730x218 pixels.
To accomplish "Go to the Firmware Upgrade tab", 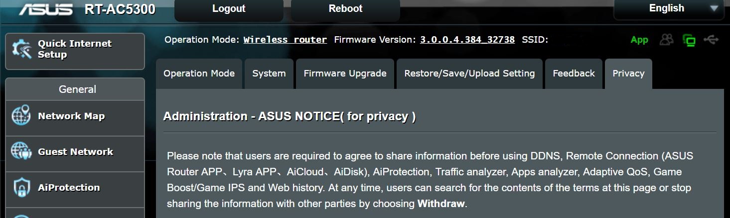I will pos(345,73).
